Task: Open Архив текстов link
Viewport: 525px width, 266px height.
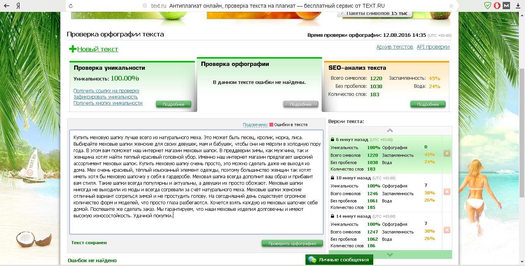Action: point(395,47)
